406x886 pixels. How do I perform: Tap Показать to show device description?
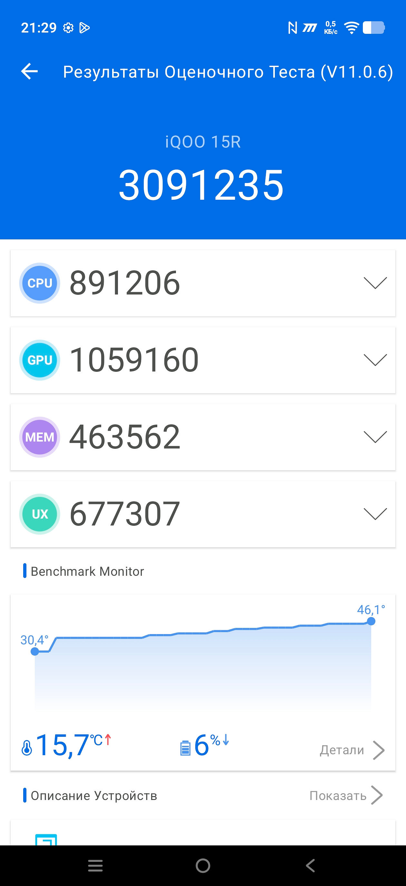coord(345,795)
